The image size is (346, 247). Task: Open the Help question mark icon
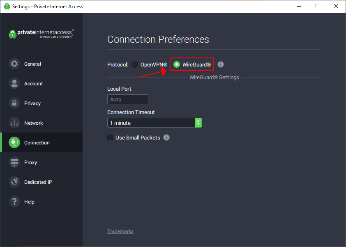(14, 202)
